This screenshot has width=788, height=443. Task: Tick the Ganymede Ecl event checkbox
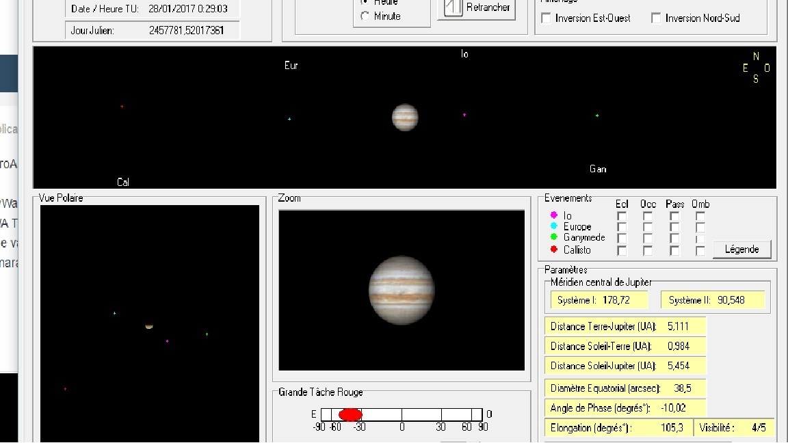click(x=622, y=239)
